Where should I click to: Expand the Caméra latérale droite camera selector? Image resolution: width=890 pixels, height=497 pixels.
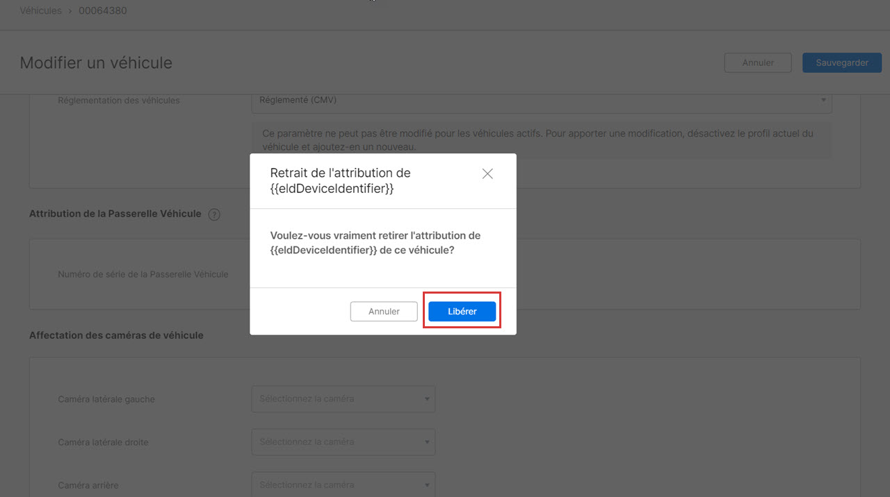point(343,442)
